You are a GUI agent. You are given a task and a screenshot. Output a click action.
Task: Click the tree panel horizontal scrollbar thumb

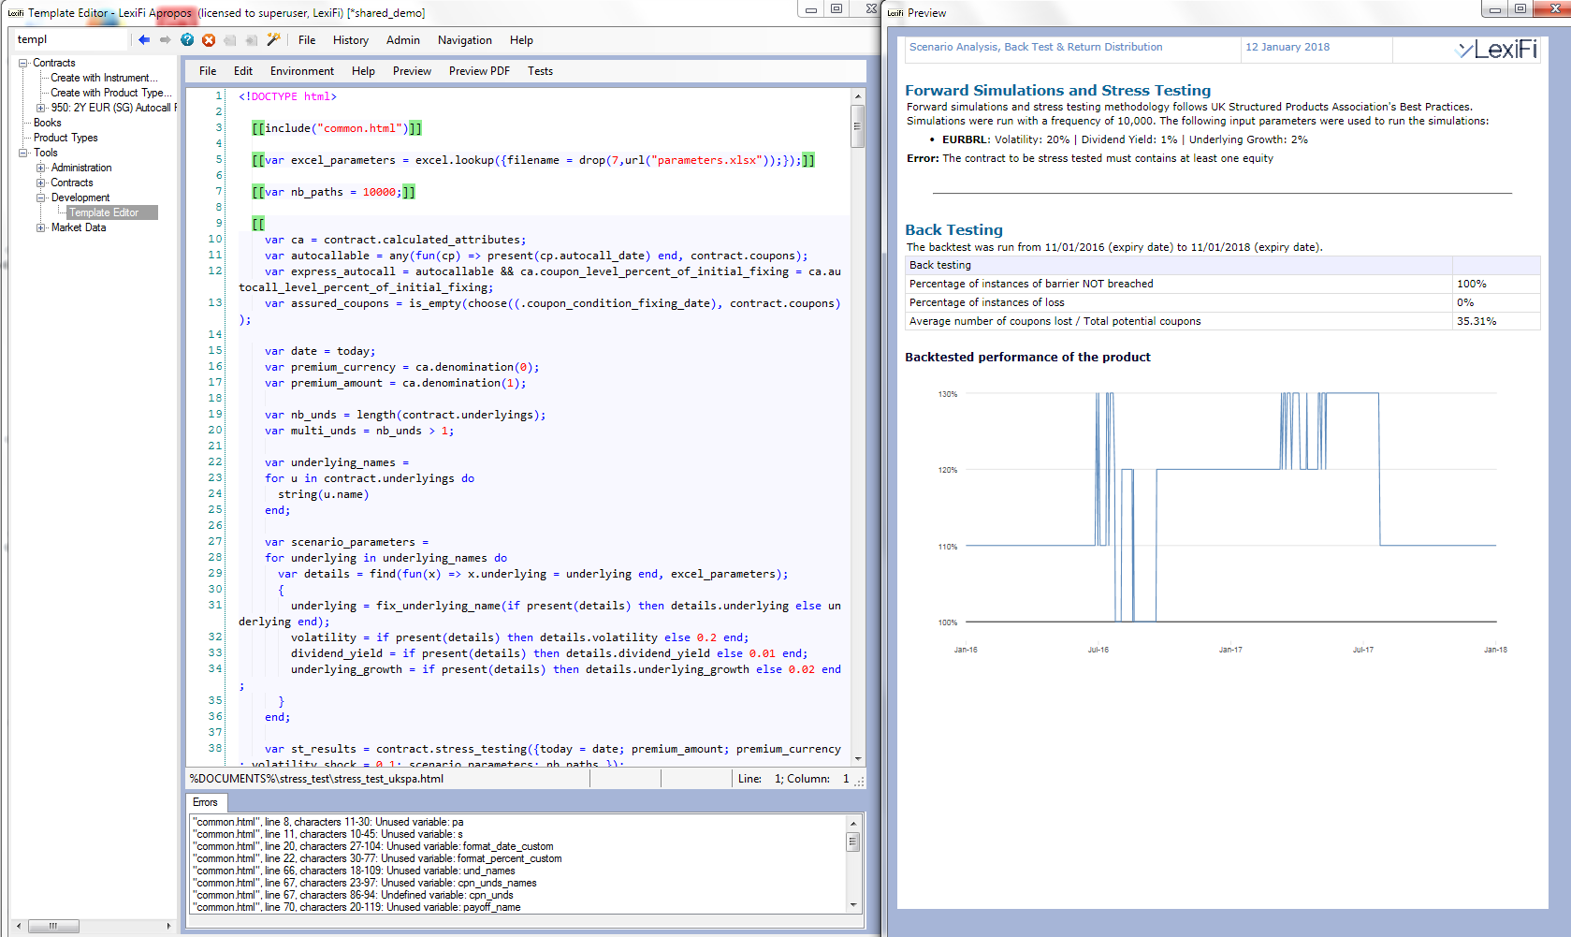click(x=53, y=926)
